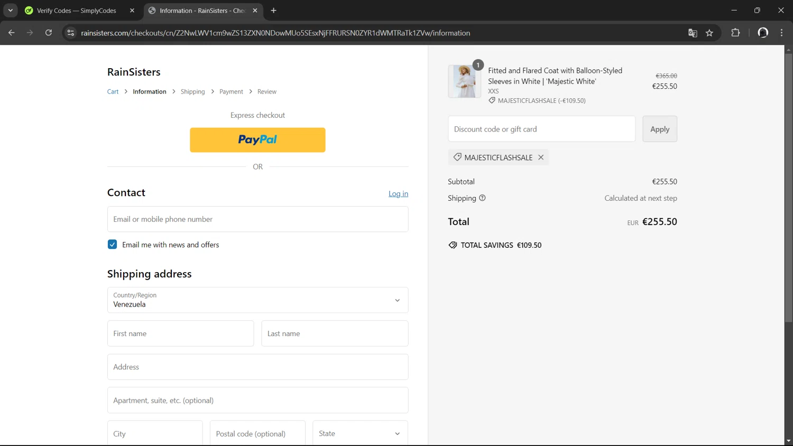Click the page vertical scrollbar
The height and width of the screenshot is (446, 793).
[788, 188]
